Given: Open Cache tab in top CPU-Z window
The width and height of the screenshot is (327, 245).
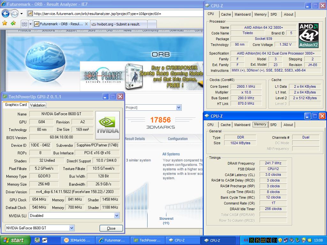Looking at the screenshot, I should pos(226,14).
